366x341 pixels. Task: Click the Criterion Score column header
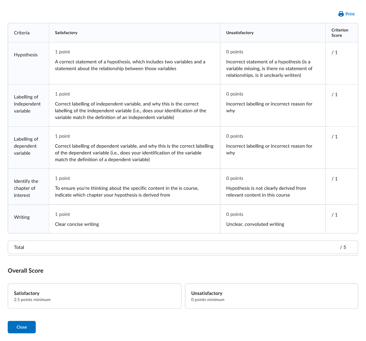(340, 33)
